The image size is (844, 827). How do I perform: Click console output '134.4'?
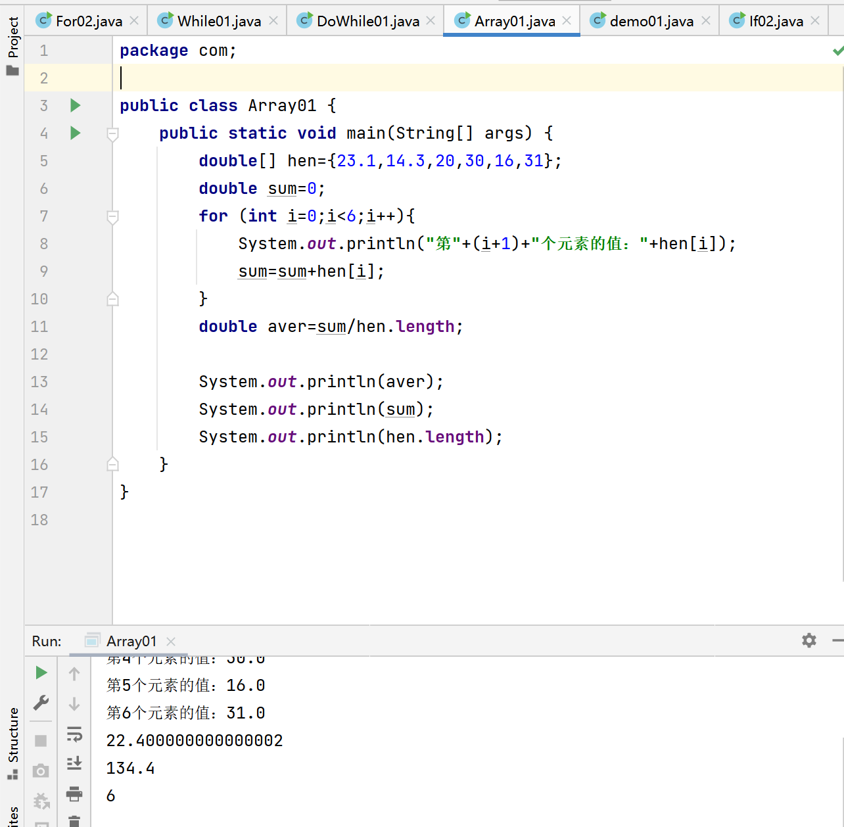pos(130,768)
